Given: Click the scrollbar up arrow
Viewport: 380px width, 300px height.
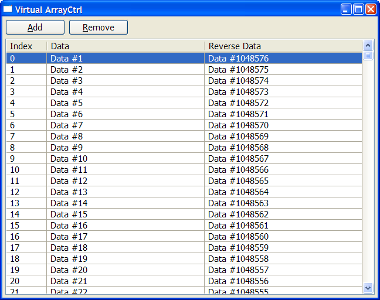Looking at the screenshot, I should (368, 45).
